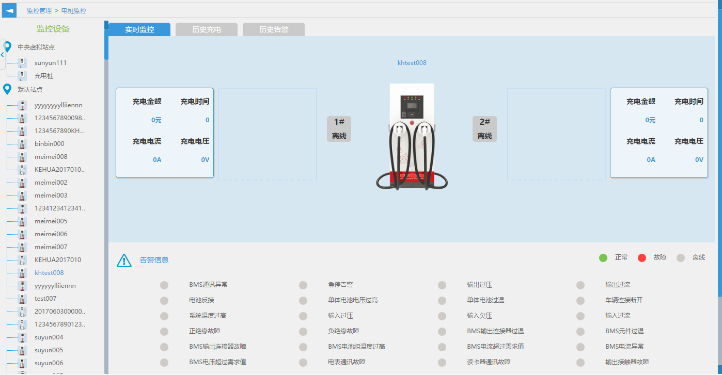This screenshot has width=722, height=375.
Task: Open the 历史告警 tab
Action: click(x=274, y=29)
